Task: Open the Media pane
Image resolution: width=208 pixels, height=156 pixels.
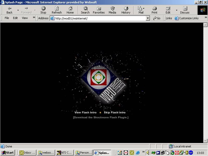Action: click(112, 10)
